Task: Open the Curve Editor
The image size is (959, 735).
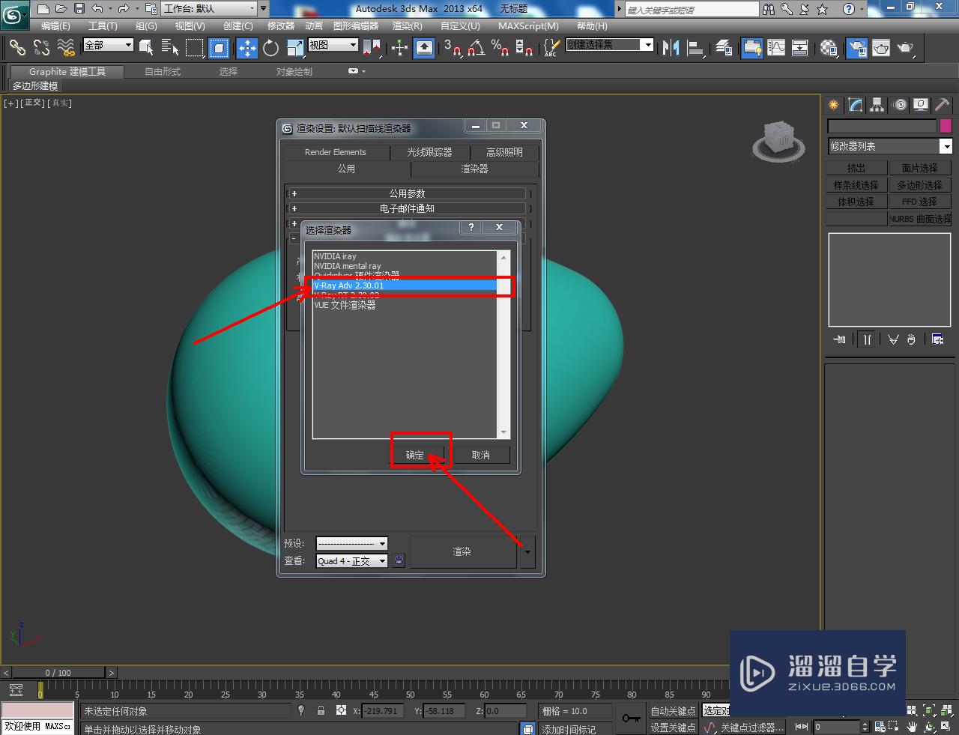Action: point(776,48)
